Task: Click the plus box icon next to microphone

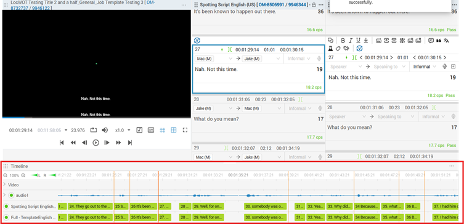Action: click(x=453, y=67)
